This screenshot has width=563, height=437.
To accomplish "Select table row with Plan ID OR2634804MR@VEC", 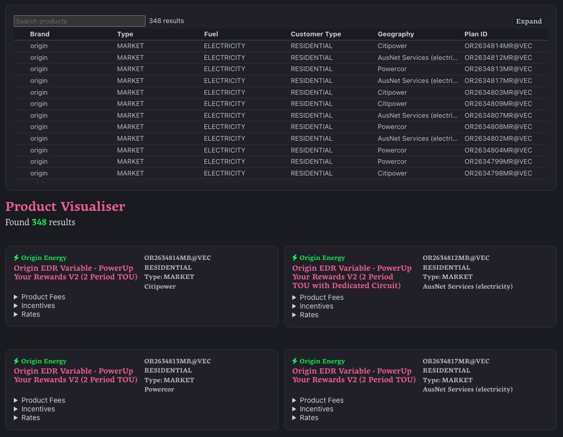I will click(x=281, y=150).
